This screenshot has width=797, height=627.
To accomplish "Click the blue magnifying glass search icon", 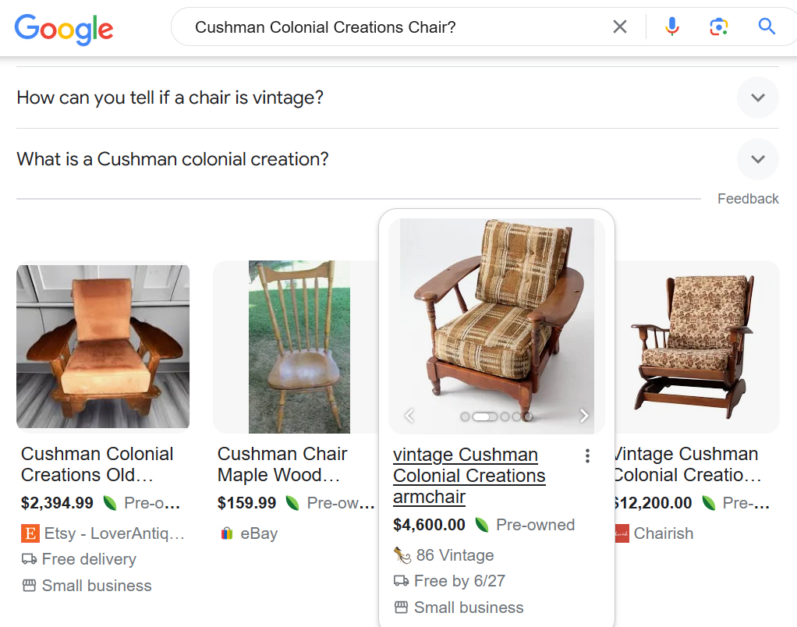I will pyautogui.click(x=767, y=27).
